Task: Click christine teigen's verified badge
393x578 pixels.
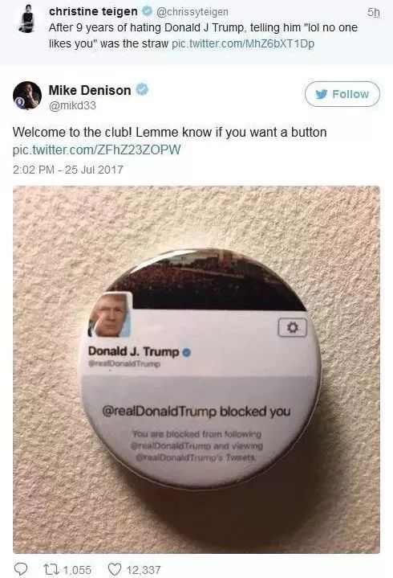Action: click(147, 11)
